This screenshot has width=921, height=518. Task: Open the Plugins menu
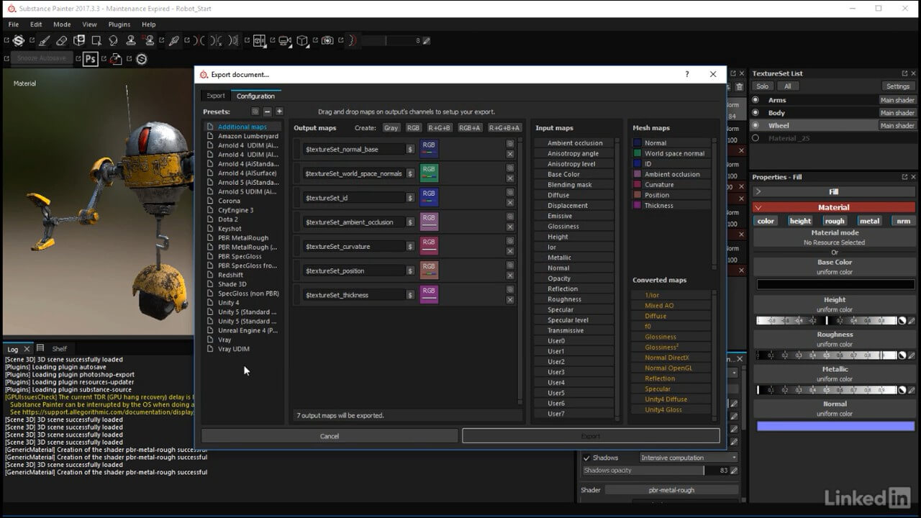pos(119,24)
